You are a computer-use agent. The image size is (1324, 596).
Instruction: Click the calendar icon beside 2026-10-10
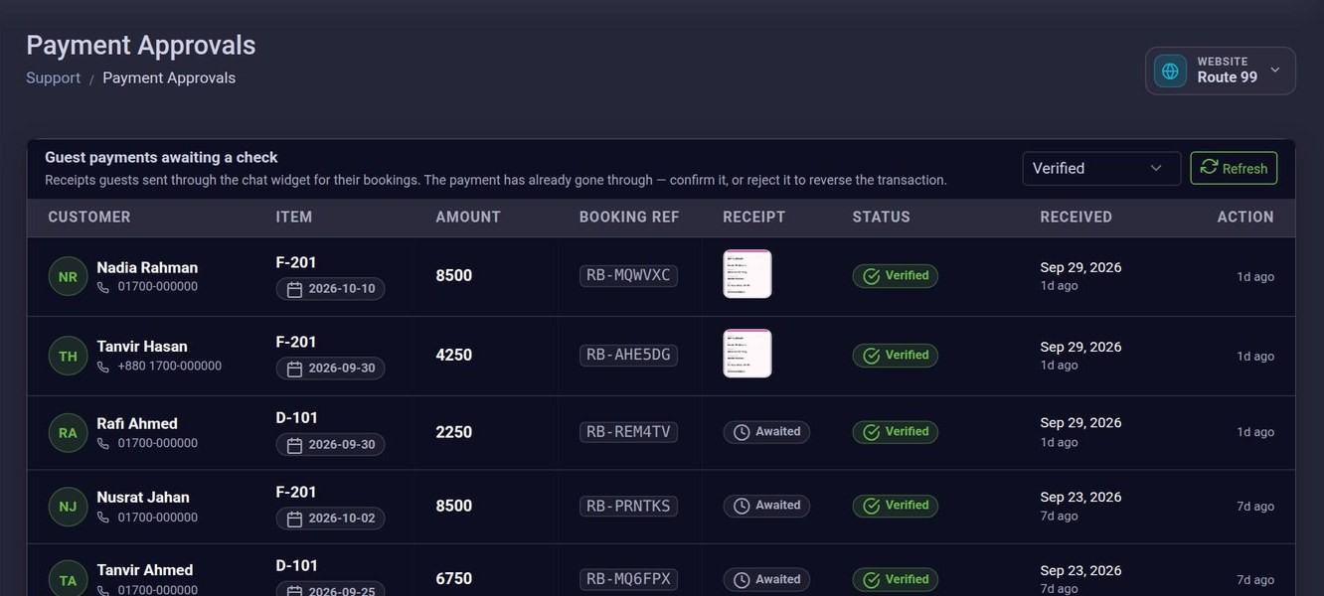tap(294, 289)
